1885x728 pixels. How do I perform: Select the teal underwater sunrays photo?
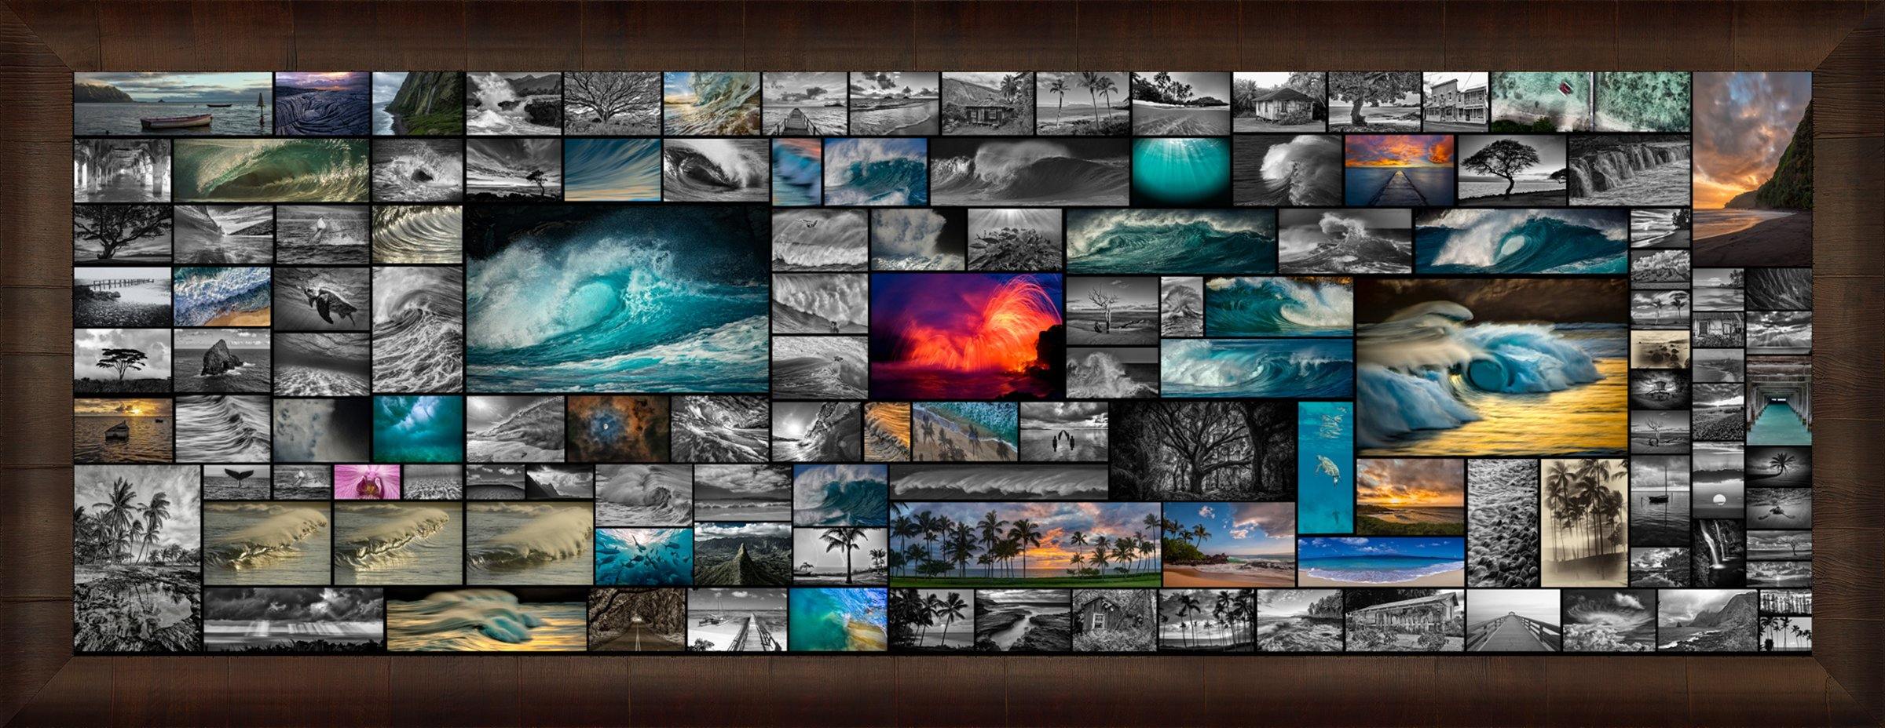pyautogui.click(x=1180, y=172)
